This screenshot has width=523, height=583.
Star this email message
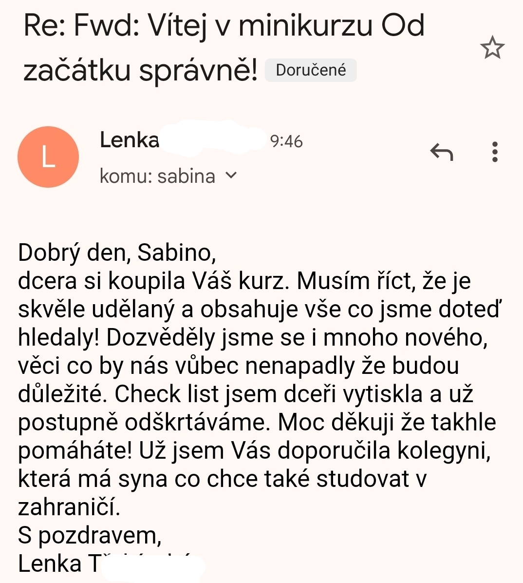pyautogui.click(x=492, y=48)
